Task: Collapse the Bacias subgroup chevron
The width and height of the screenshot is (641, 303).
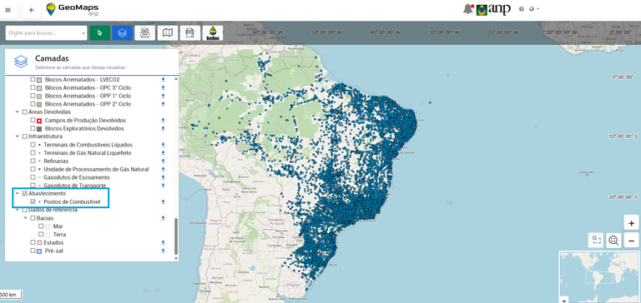Action: pos(25,218)
